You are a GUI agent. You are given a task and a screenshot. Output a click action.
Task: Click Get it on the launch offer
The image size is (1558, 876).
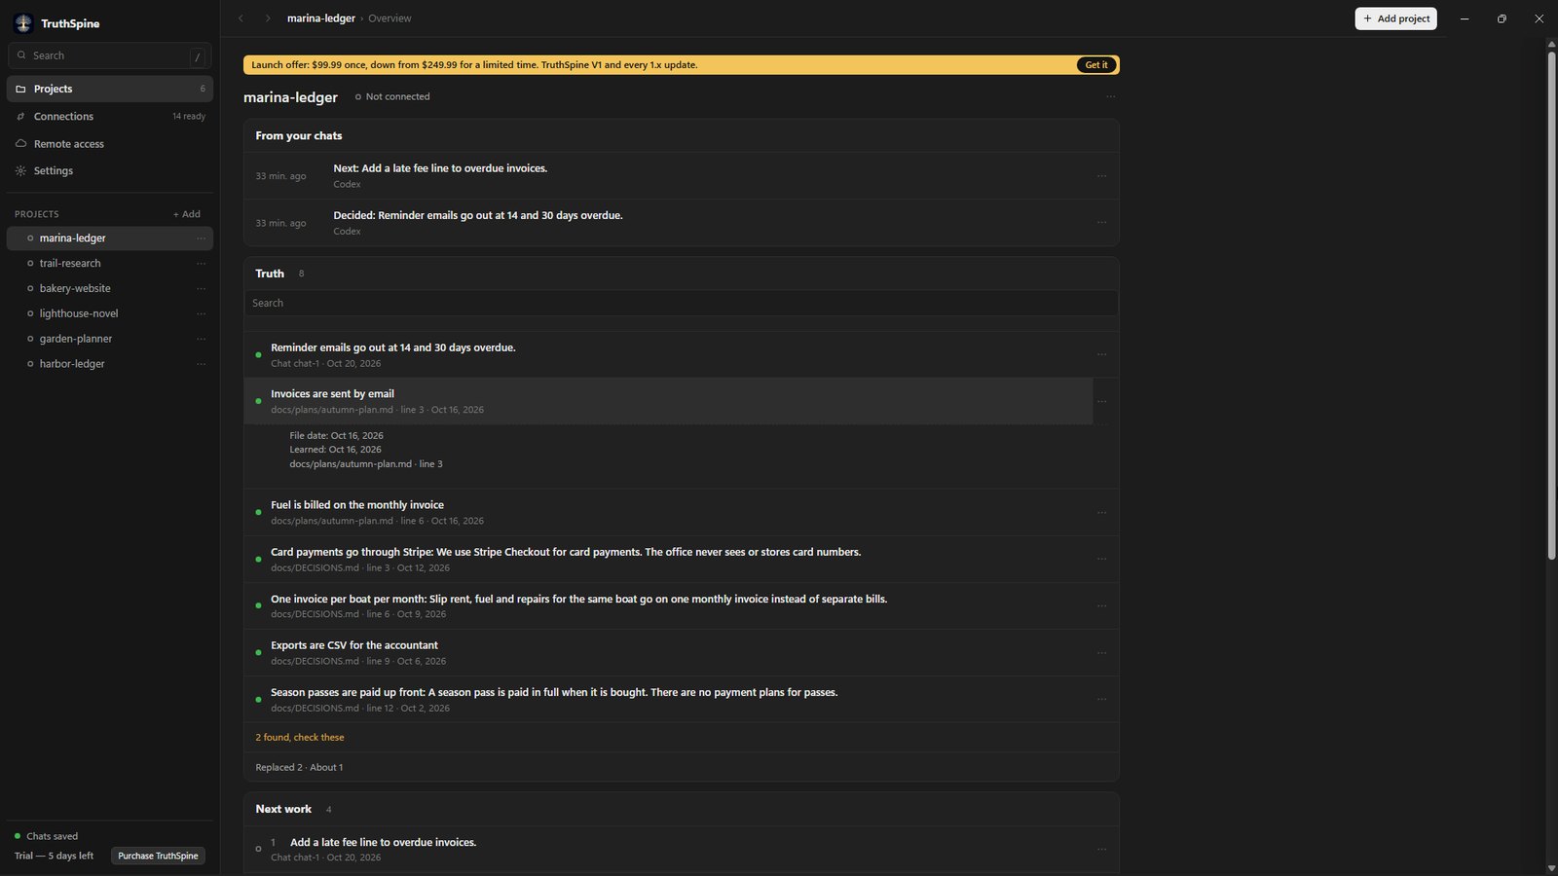click(1095, 65)
